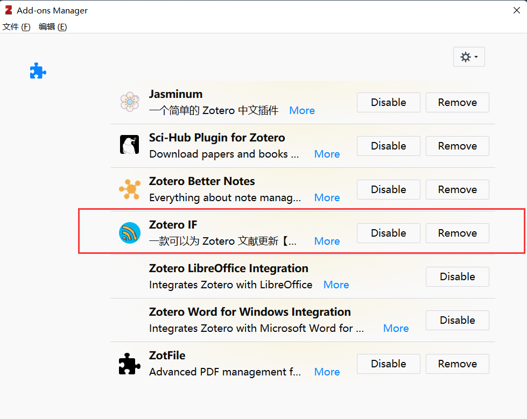Click description 'Integrates Zotero with Microsoft Word for ...'

tap(256, 328)
